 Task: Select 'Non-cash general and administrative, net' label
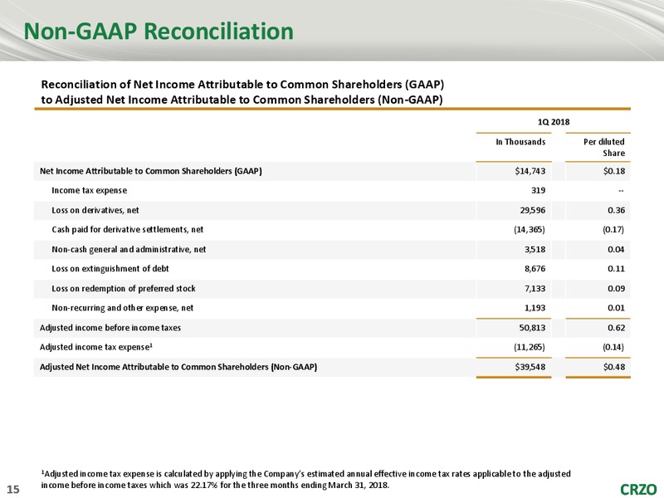[x=129, y=250]
